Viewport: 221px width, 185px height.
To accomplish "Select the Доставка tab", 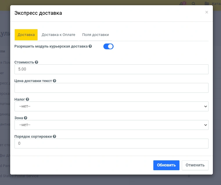I will tap(26, 35).
